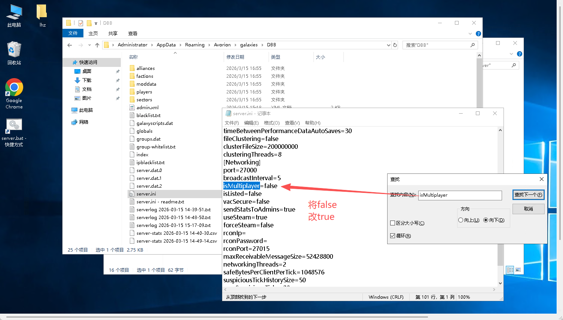Switch to large icons view button
This screenshot has width=563, height=320.
[518, 270]
